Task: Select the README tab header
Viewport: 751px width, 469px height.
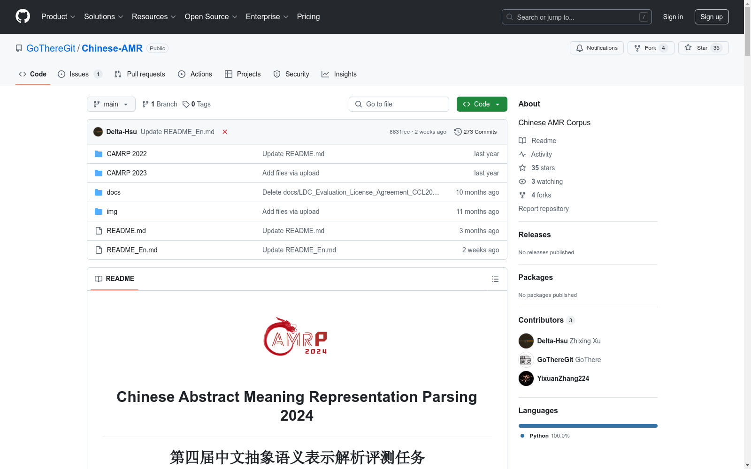Action: coord(115,279)
